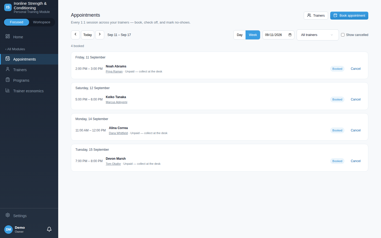Switch to Workspace mode

pos(42,22)
